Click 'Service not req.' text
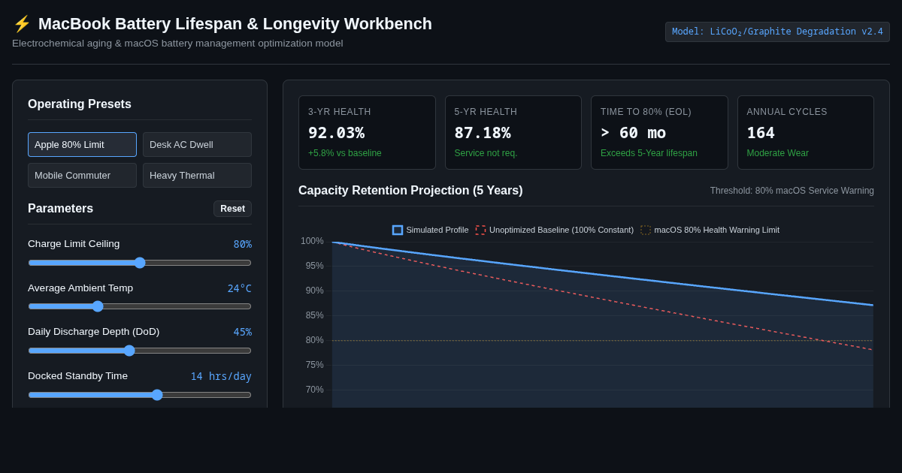The width and height of the screenshot is (902, 473). coord(486,153)
